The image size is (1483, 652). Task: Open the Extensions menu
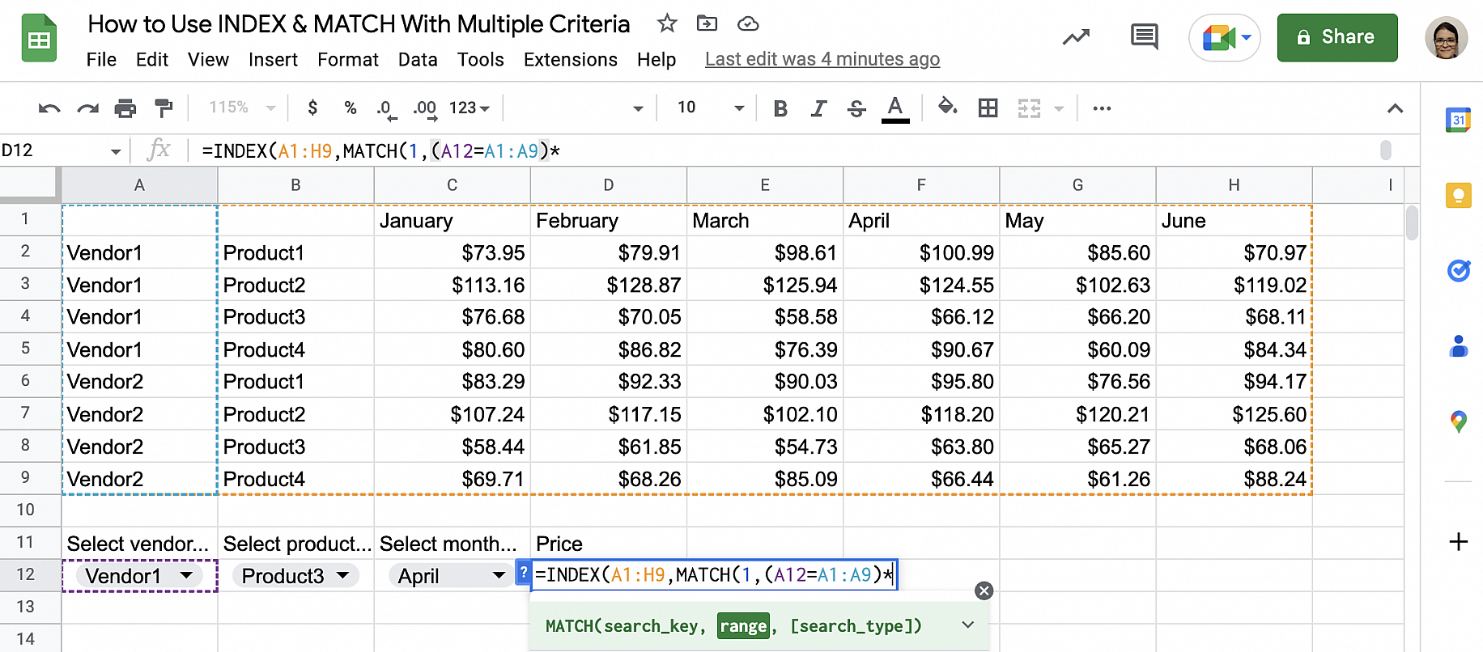tap(571, 60)
